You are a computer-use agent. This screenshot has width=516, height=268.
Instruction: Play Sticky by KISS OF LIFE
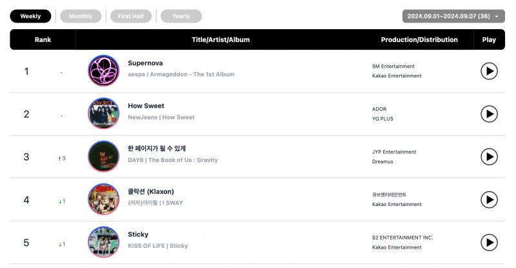[489, 243]
